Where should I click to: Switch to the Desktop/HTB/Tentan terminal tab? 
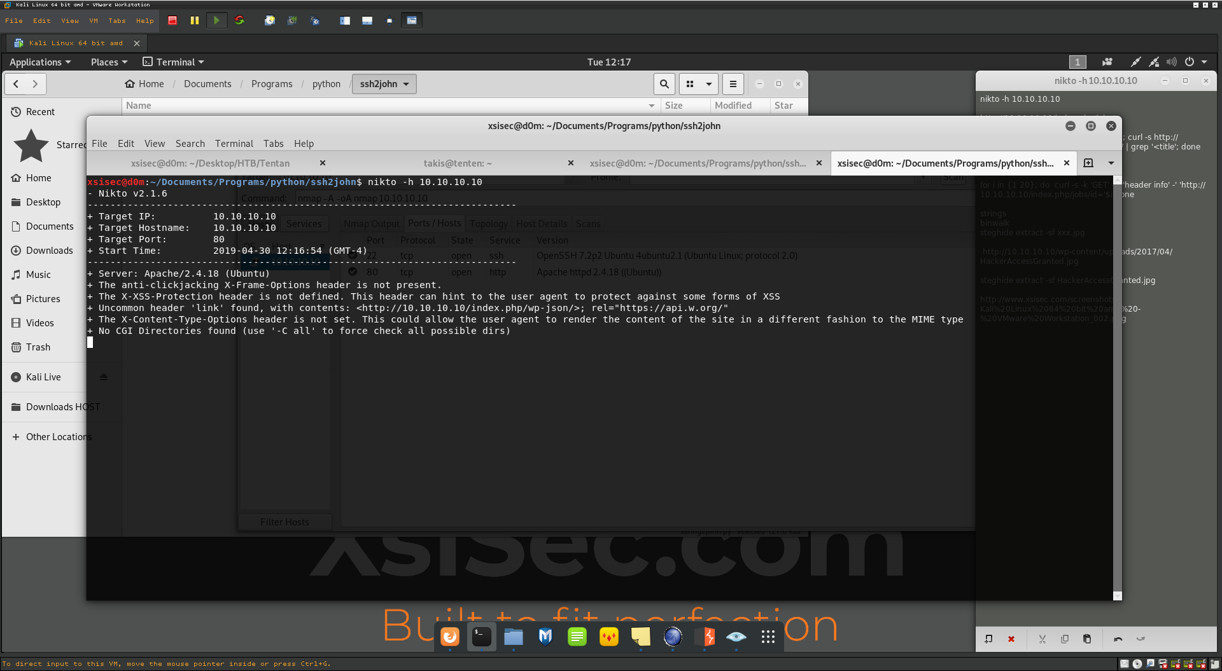pos(210,163)
